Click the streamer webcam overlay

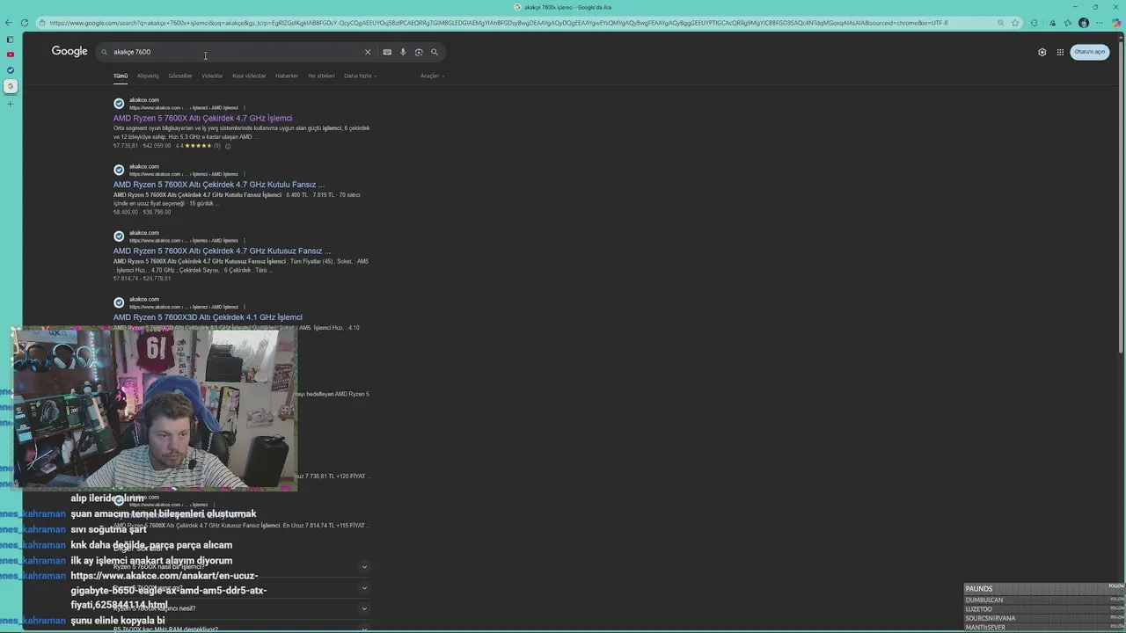coord(155,410)
